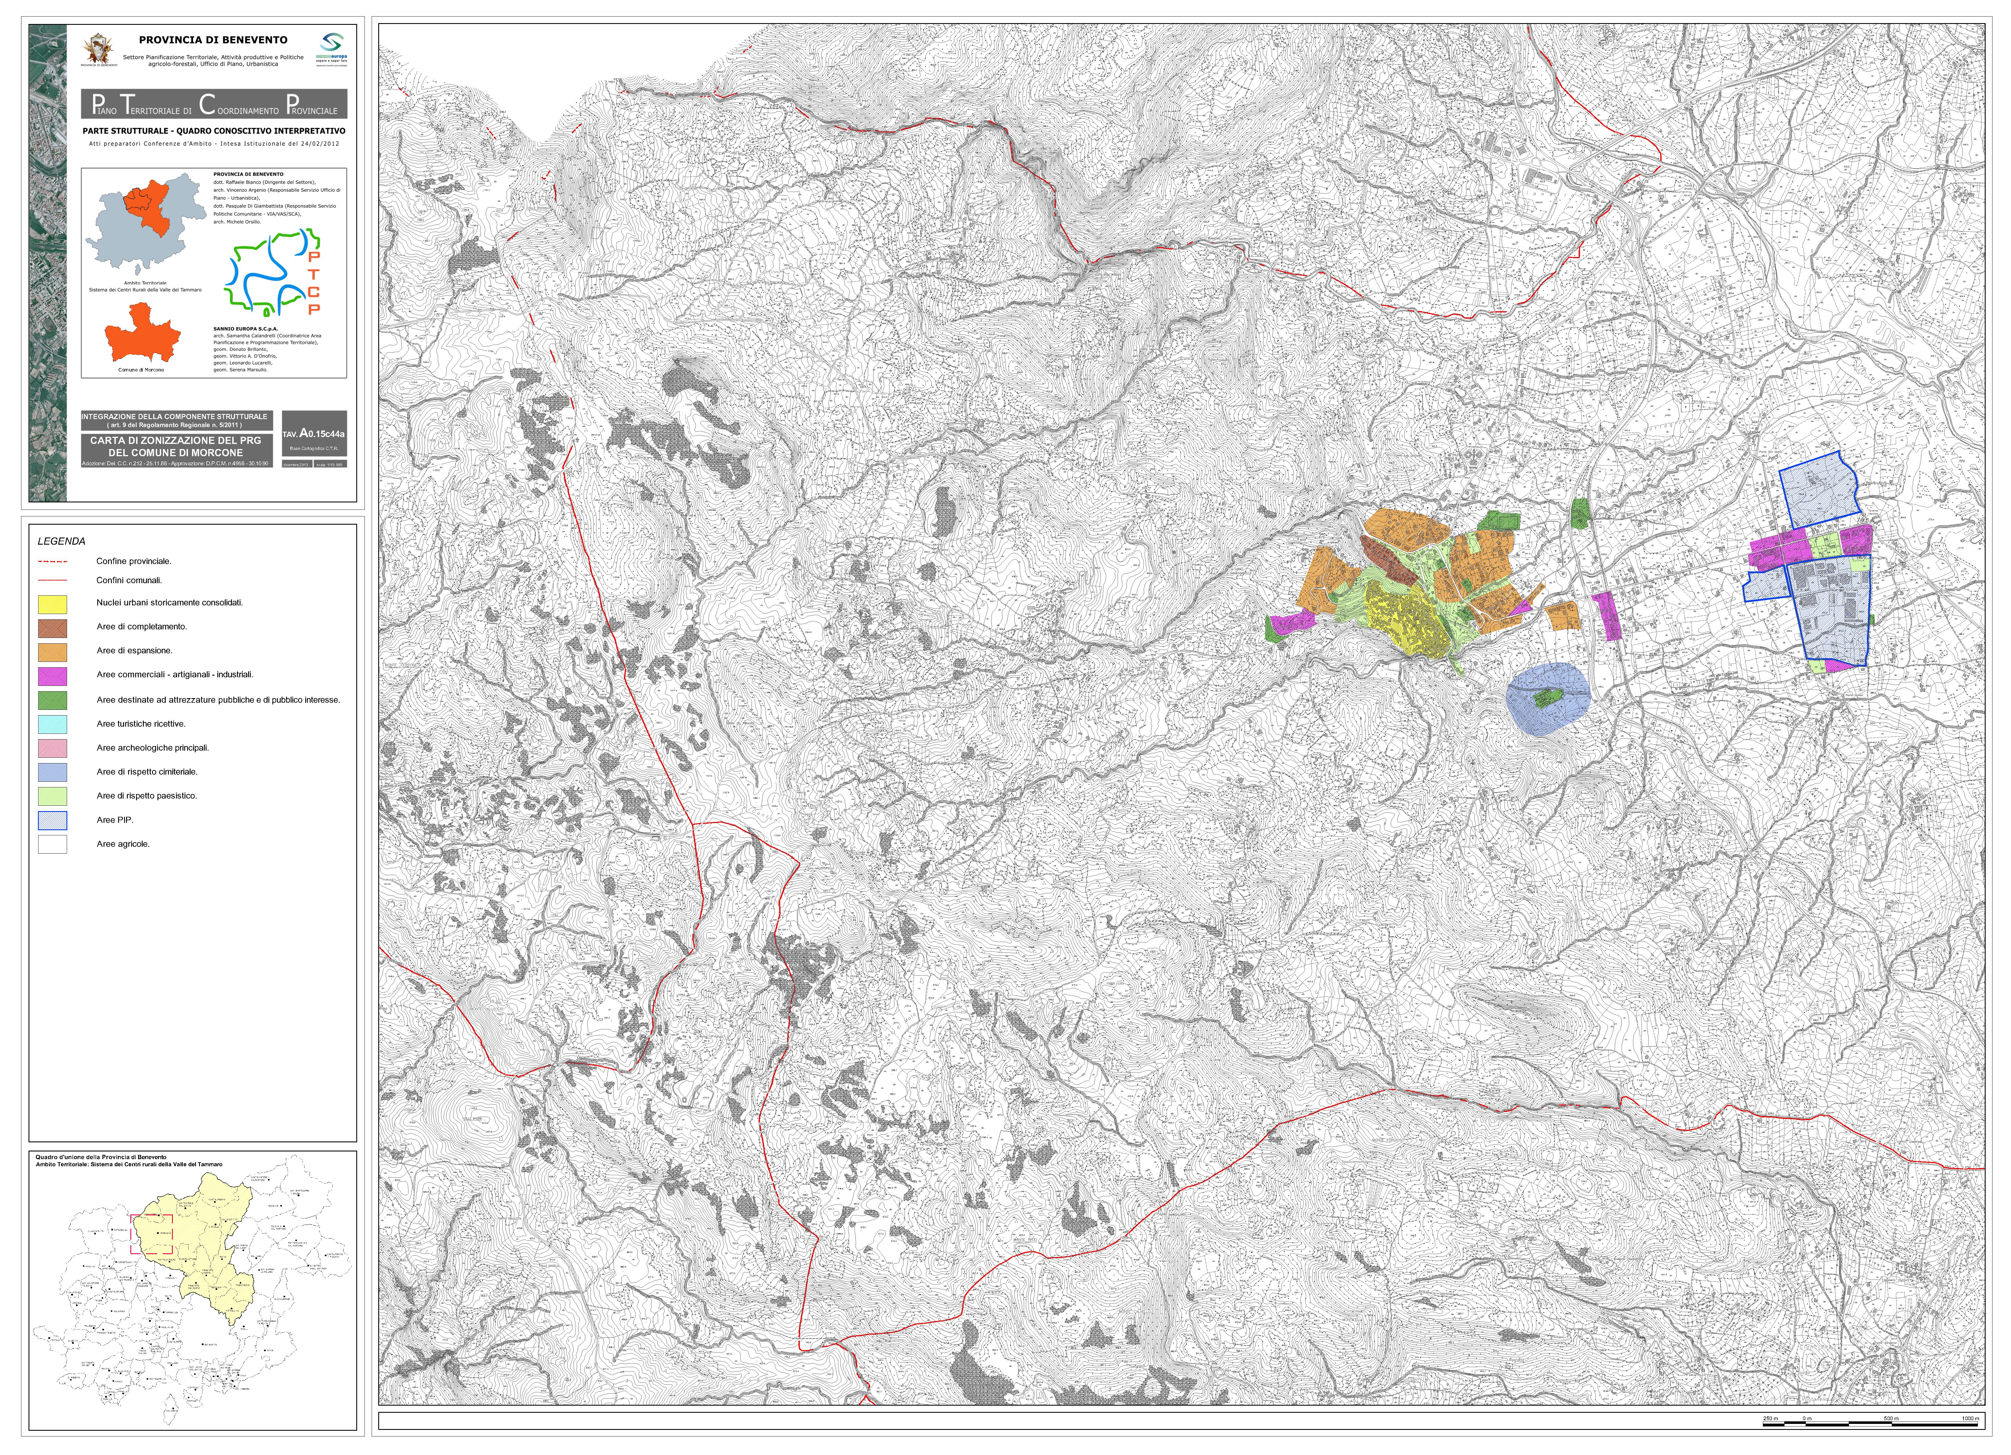
Task: Pick the cyan Aree turistiche ricettive swatch
Action: coord(52,724)
